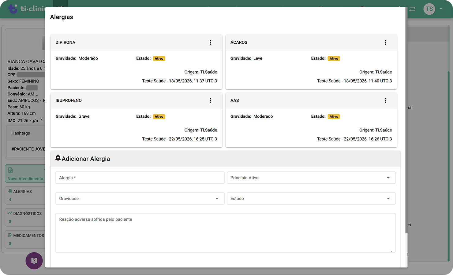Viewport: 453px width, 275px height.
Task: Click the Leve severity on ÁCAROS card
Action: (258, 58)
